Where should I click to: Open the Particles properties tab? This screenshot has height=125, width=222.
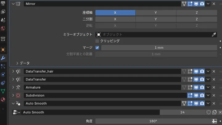pos(3,66)
